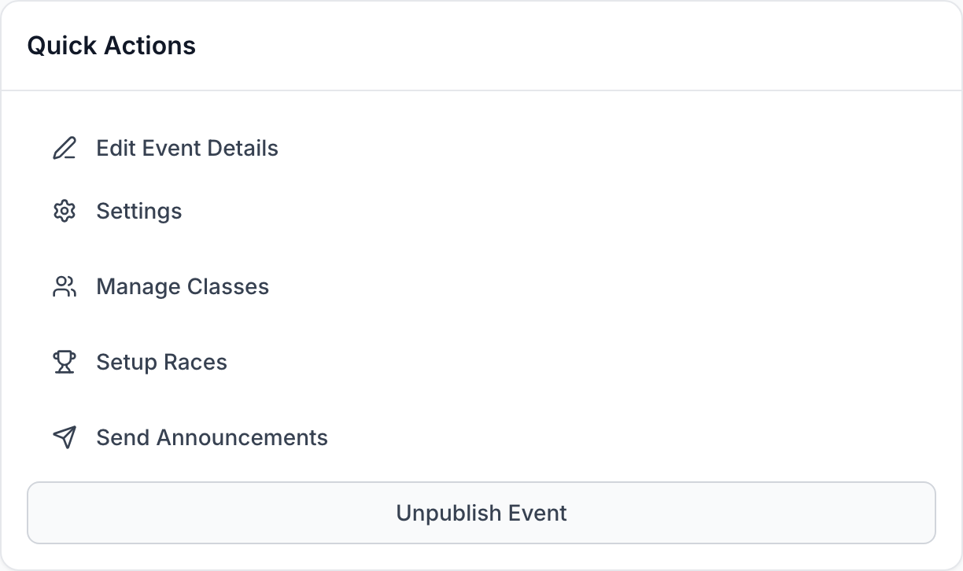The width and height of the screenshot is (963, 571).
Task: Click the people icon beside Manage Classes
Action: point(65,287)
